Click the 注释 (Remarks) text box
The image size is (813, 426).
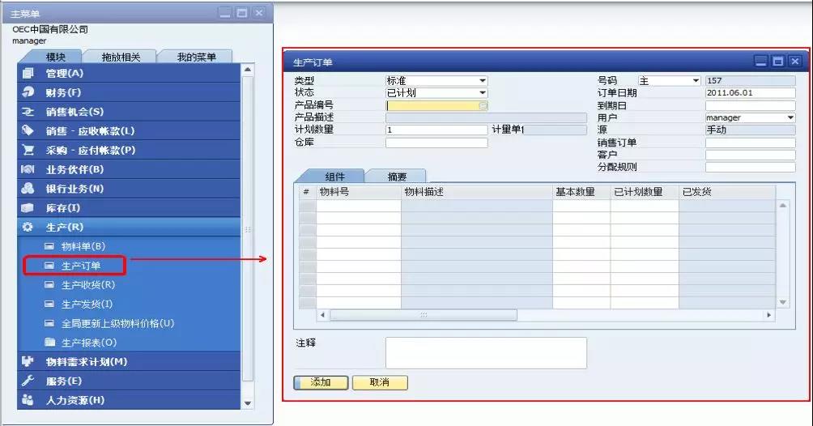486,353
